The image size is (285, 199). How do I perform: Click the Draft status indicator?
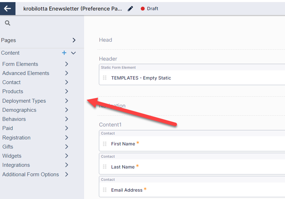150,9
